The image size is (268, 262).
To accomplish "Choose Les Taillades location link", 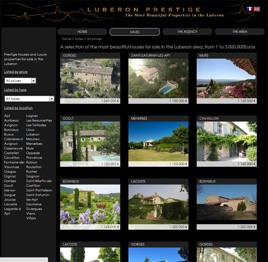I will [36, 125].
